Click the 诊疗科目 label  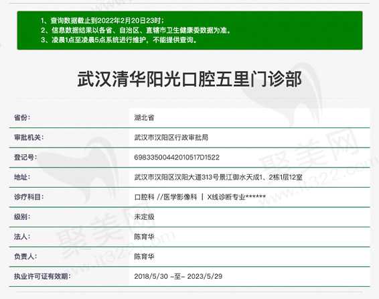tap(29, 197)
